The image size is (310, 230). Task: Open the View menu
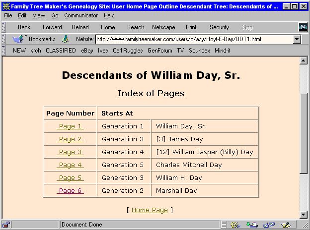coord(39,15)
